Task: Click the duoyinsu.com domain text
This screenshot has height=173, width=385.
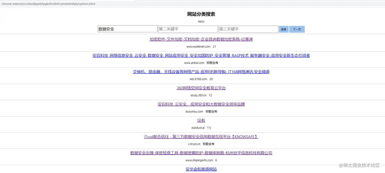Action: pyautogui.click(x=194, y=112)
